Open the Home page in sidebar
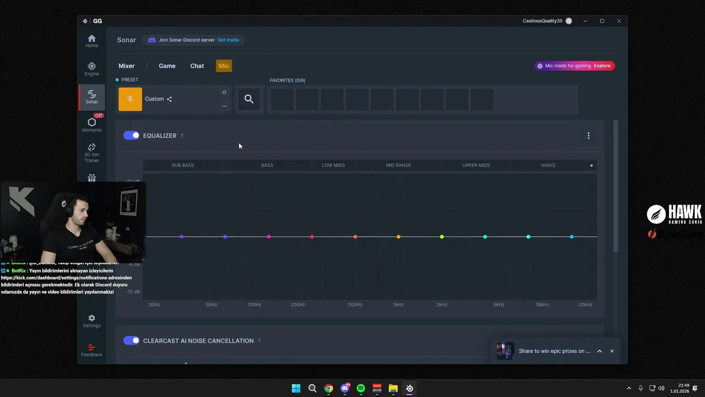Viewport: 705px width, 397px height. [91, 41]
